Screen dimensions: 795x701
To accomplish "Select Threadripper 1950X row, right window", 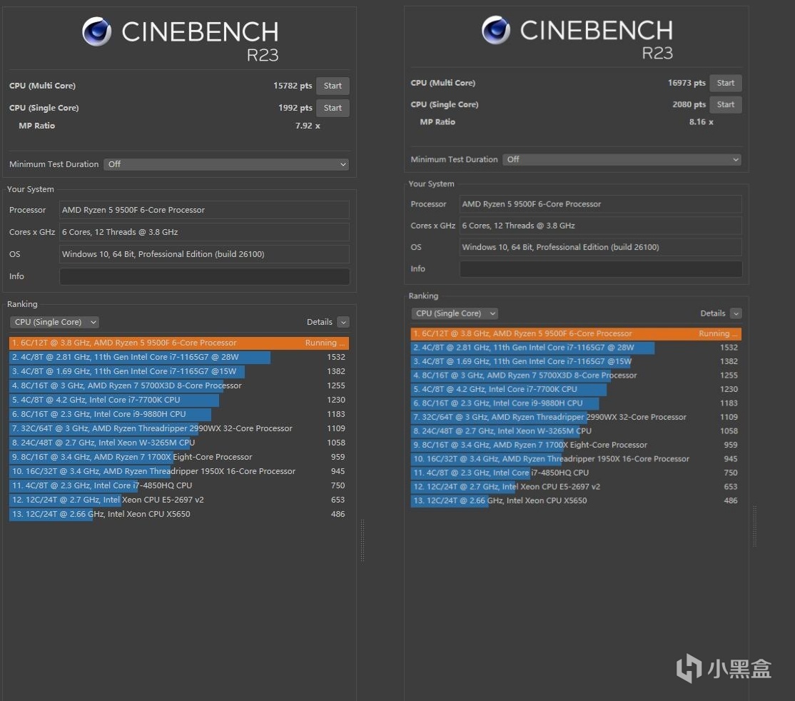I will point(576,458).
